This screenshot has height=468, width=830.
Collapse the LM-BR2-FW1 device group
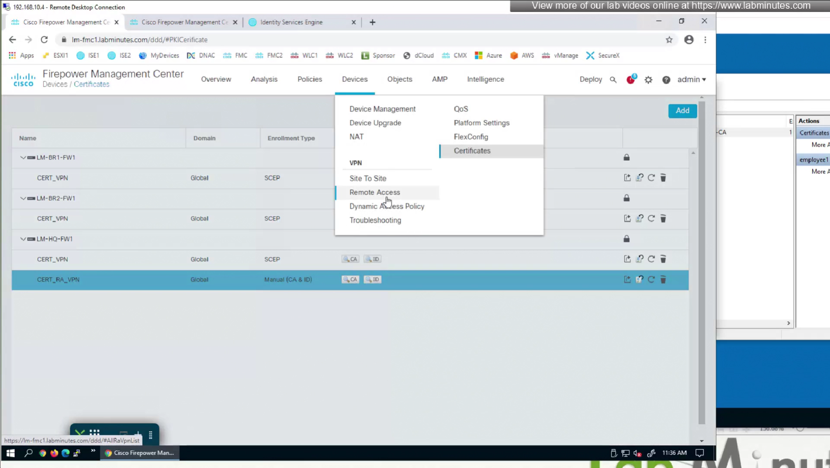[x=23, y=198]
